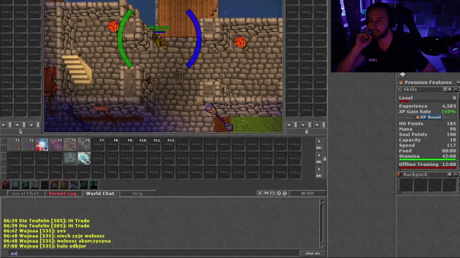Click the chat input field containing 'aa'
460x258 pixels.
(154, 253)
